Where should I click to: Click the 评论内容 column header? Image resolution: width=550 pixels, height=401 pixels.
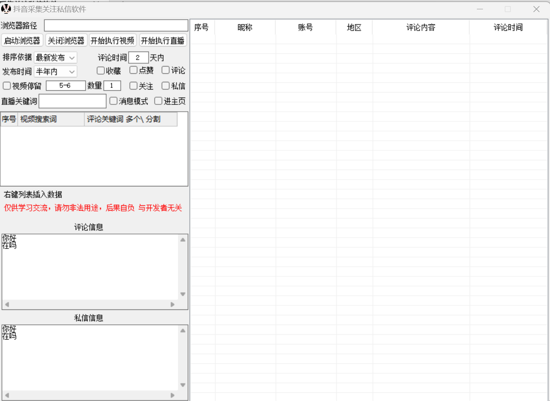pyautogui.click(x=421, y=27)
